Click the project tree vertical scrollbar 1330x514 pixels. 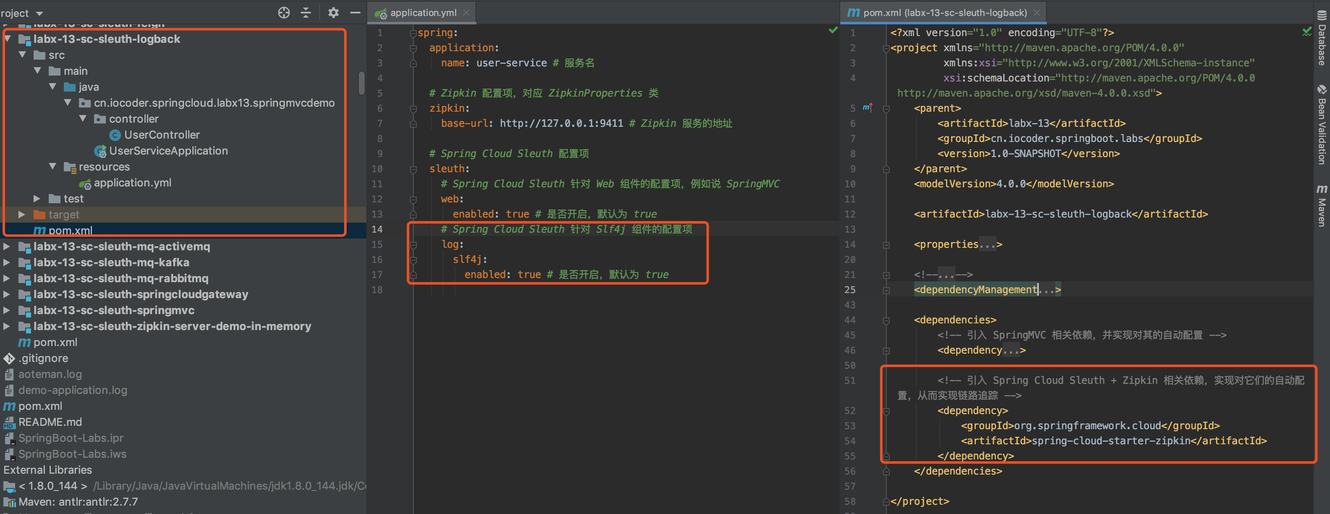pos(361,84)
